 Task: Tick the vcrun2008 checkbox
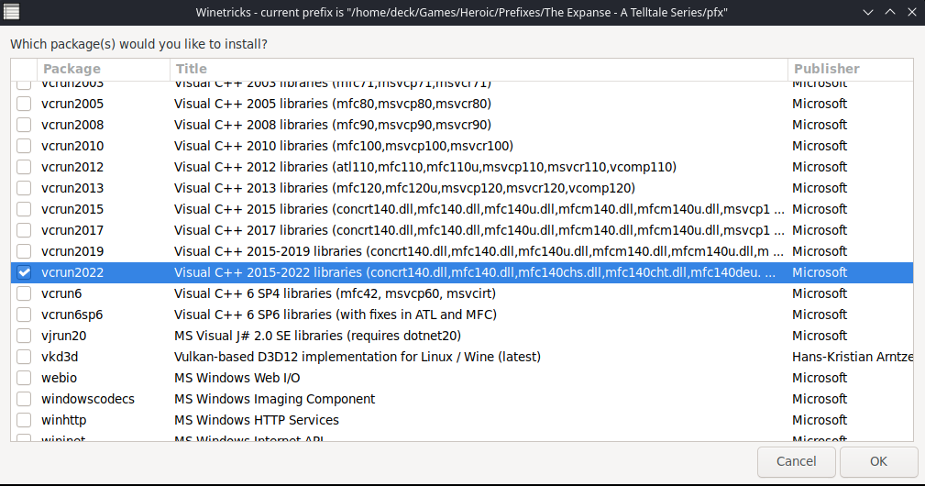[24, 125]
